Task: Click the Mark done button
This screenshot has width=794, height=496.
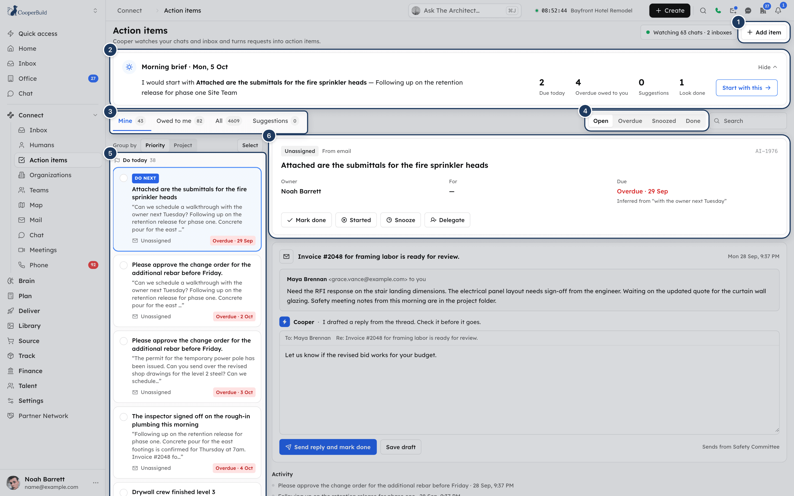Action: coord(306,220)
